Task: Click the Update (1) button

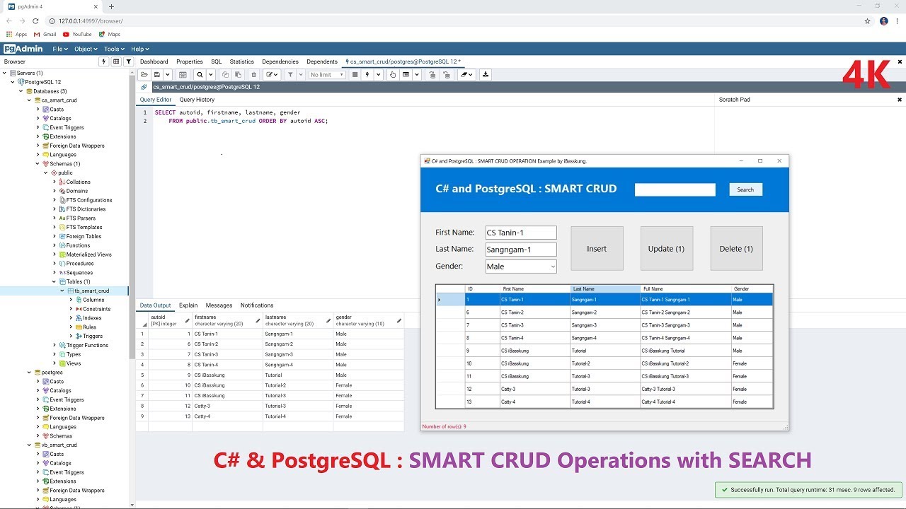Action: coord(666,249)
